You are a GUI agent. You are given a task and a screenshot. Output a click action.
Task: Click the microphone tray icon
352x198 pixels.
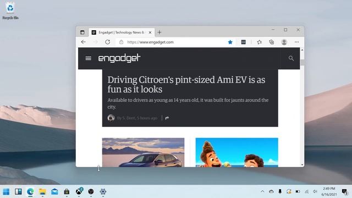tap(280, 191)
